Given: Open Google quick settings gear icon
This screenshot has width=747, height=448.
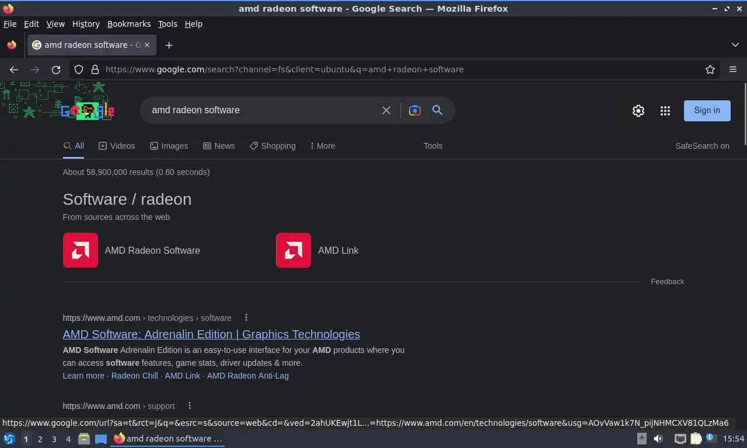Looking at the screenshot, I should 638,110.
